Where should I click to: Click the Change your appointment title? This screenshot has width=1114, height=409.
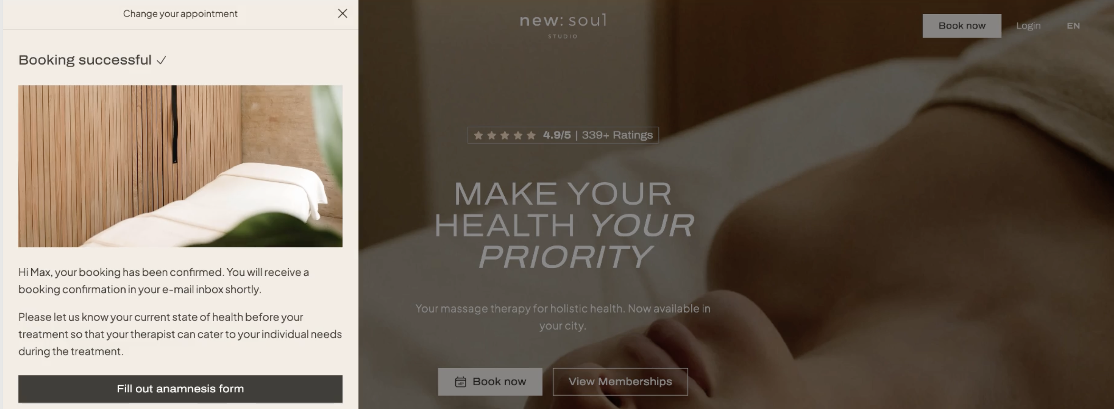pyautogui.click(x=180, y=14)
